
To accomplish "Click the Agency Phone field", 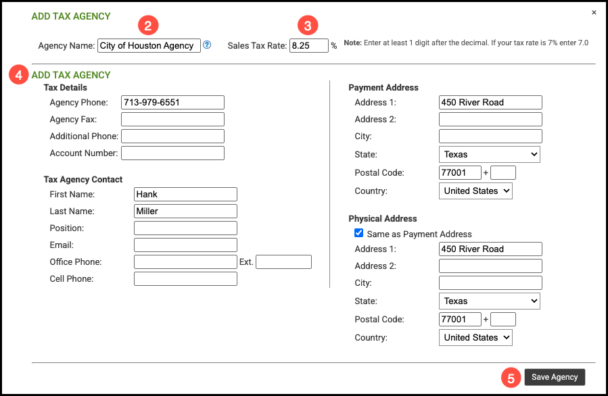I will click(x=172, y=102).
